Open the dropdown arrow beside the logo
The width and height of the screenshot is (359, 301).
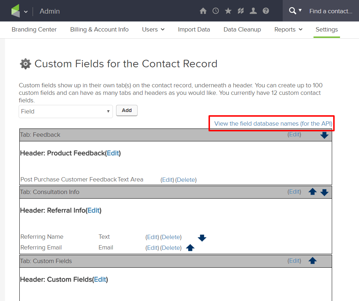pyautogui.click(x=26, y=12)
